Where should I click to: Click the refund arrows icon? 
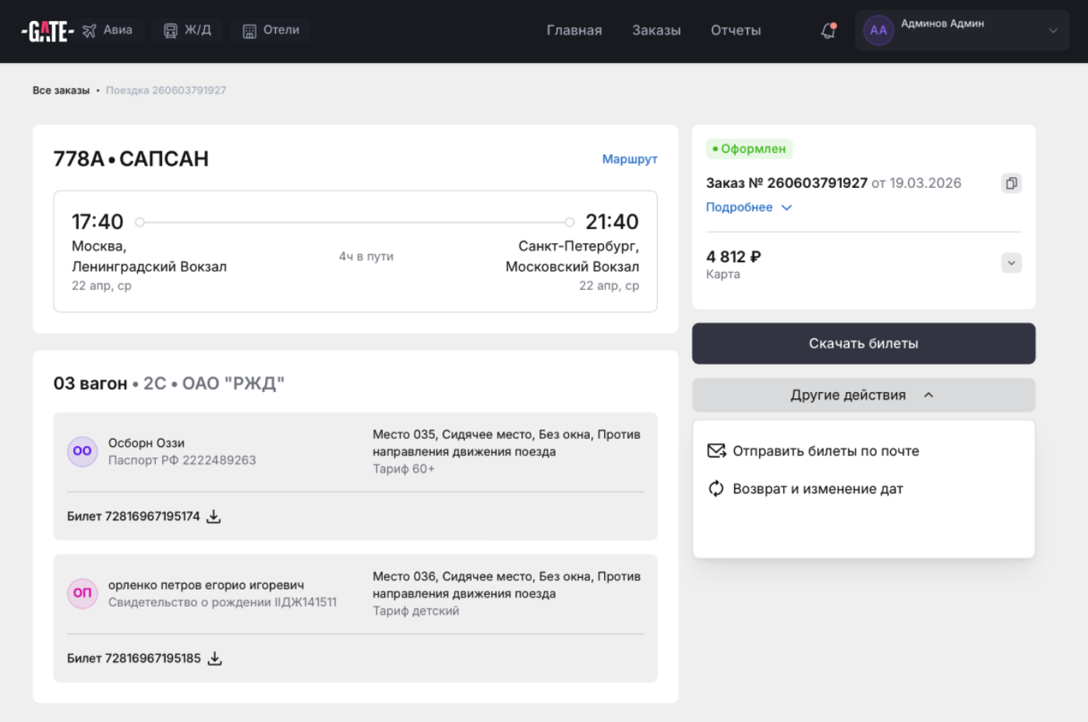(x=715, y=489)
